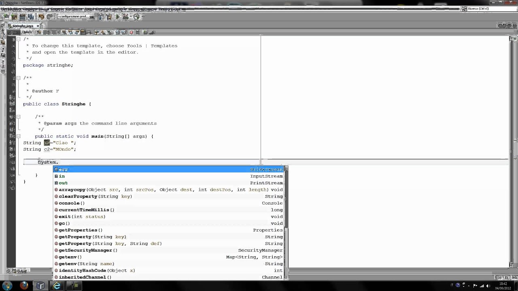Screen dimensions: 518x291
Task: Choose currentTimeMillis() completion entry
Action: click(169, 210)
